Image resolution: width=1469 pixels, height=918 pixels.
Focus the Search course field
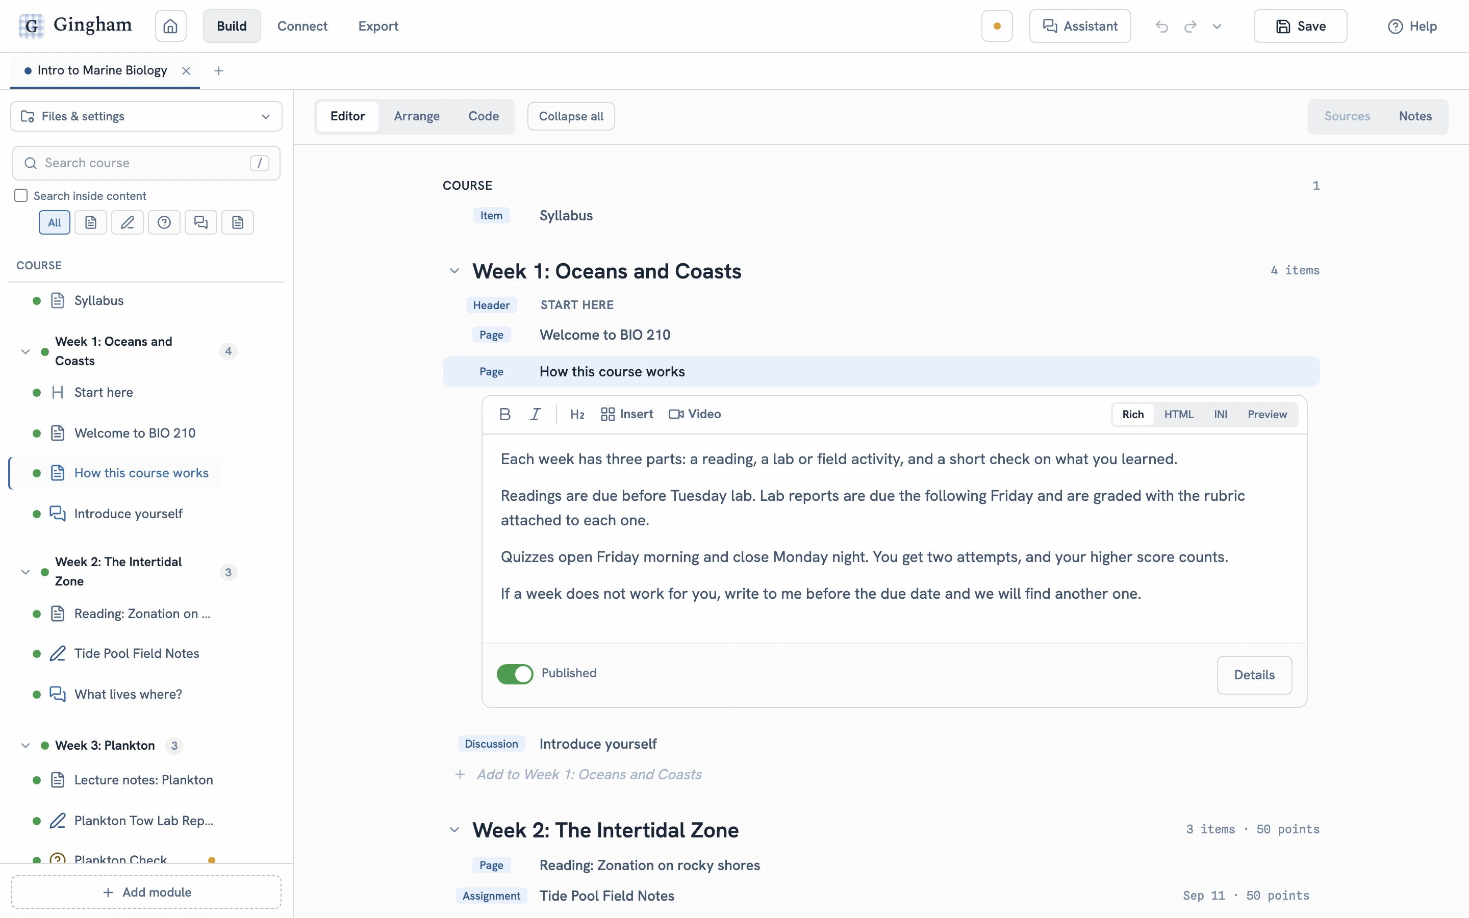(x=146, y=163)
